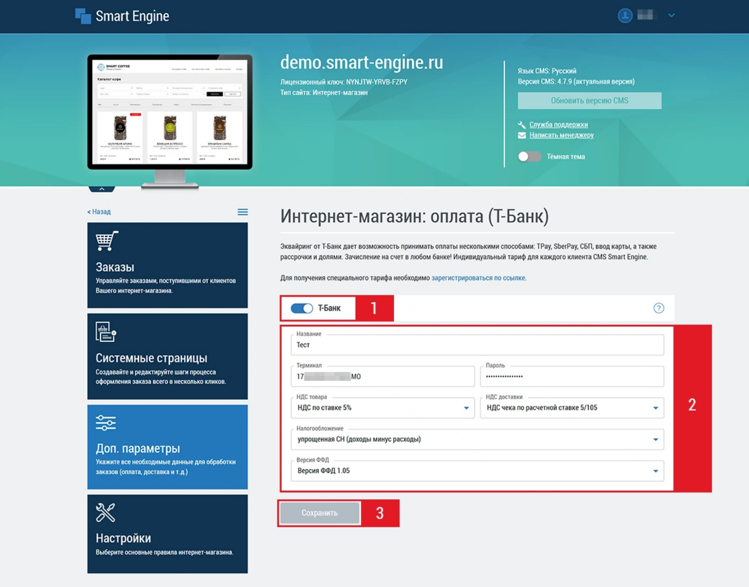Enable the Тёмная тема switch
The width and height of the screenshot is (749, 587).
tap(529, 157)
